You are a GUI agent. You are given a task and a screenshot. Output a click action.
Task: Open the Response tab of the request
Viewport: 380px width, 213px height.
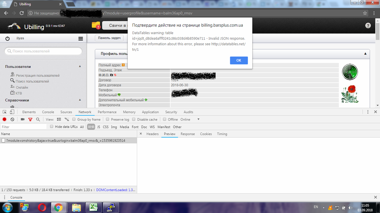click(187, 134)
